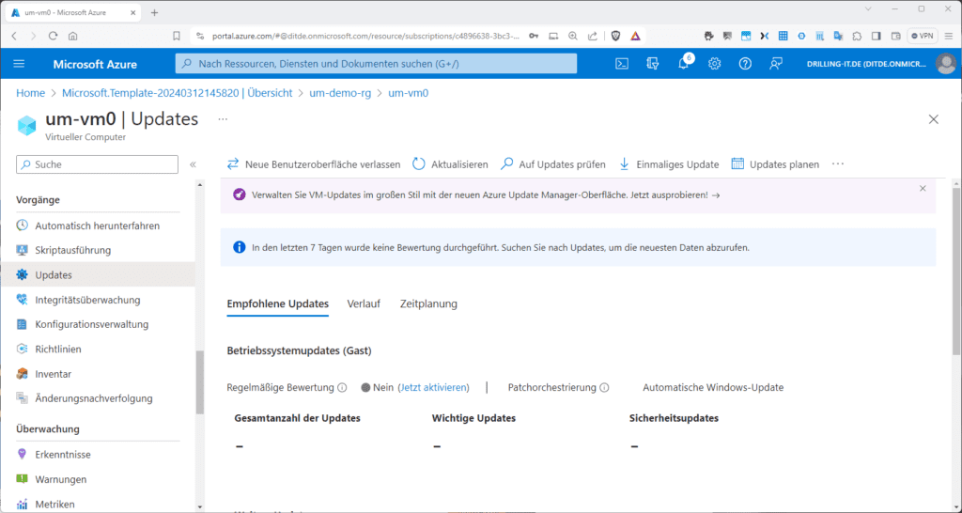Click the um-vm0 breadcrumb
962x513 pixels.
point(408,93)
